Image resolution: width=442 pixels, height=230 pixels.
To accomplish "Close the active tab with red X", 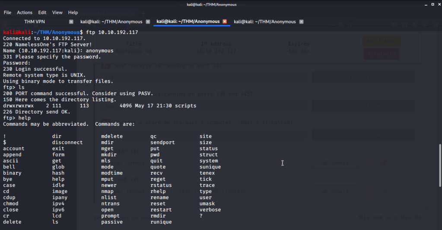I will pos(224,22).
